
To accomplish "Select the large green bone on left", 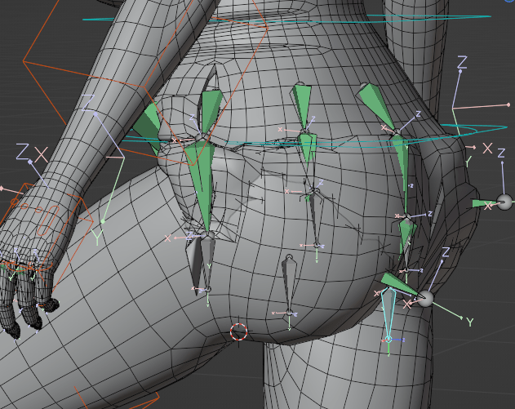I will [x=199, y=181].
